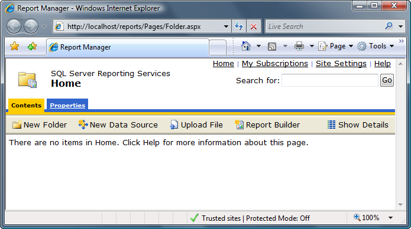The height and width of the screenshot is (229, 411).
Task: Go to the browser home page icon
Action: [x=246, y=46]
